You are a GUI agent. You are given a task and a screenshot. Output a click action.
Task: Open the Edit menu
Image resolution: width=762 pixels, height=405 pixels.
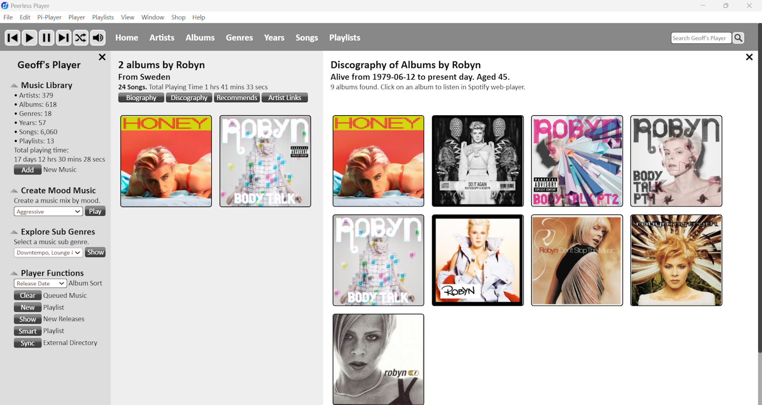25,17
